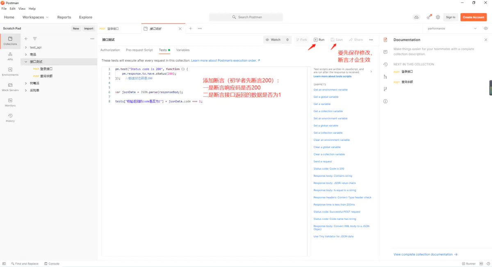492x267 pixels.
Task: Expand the 采购单 collection
Action: point(26,90)
